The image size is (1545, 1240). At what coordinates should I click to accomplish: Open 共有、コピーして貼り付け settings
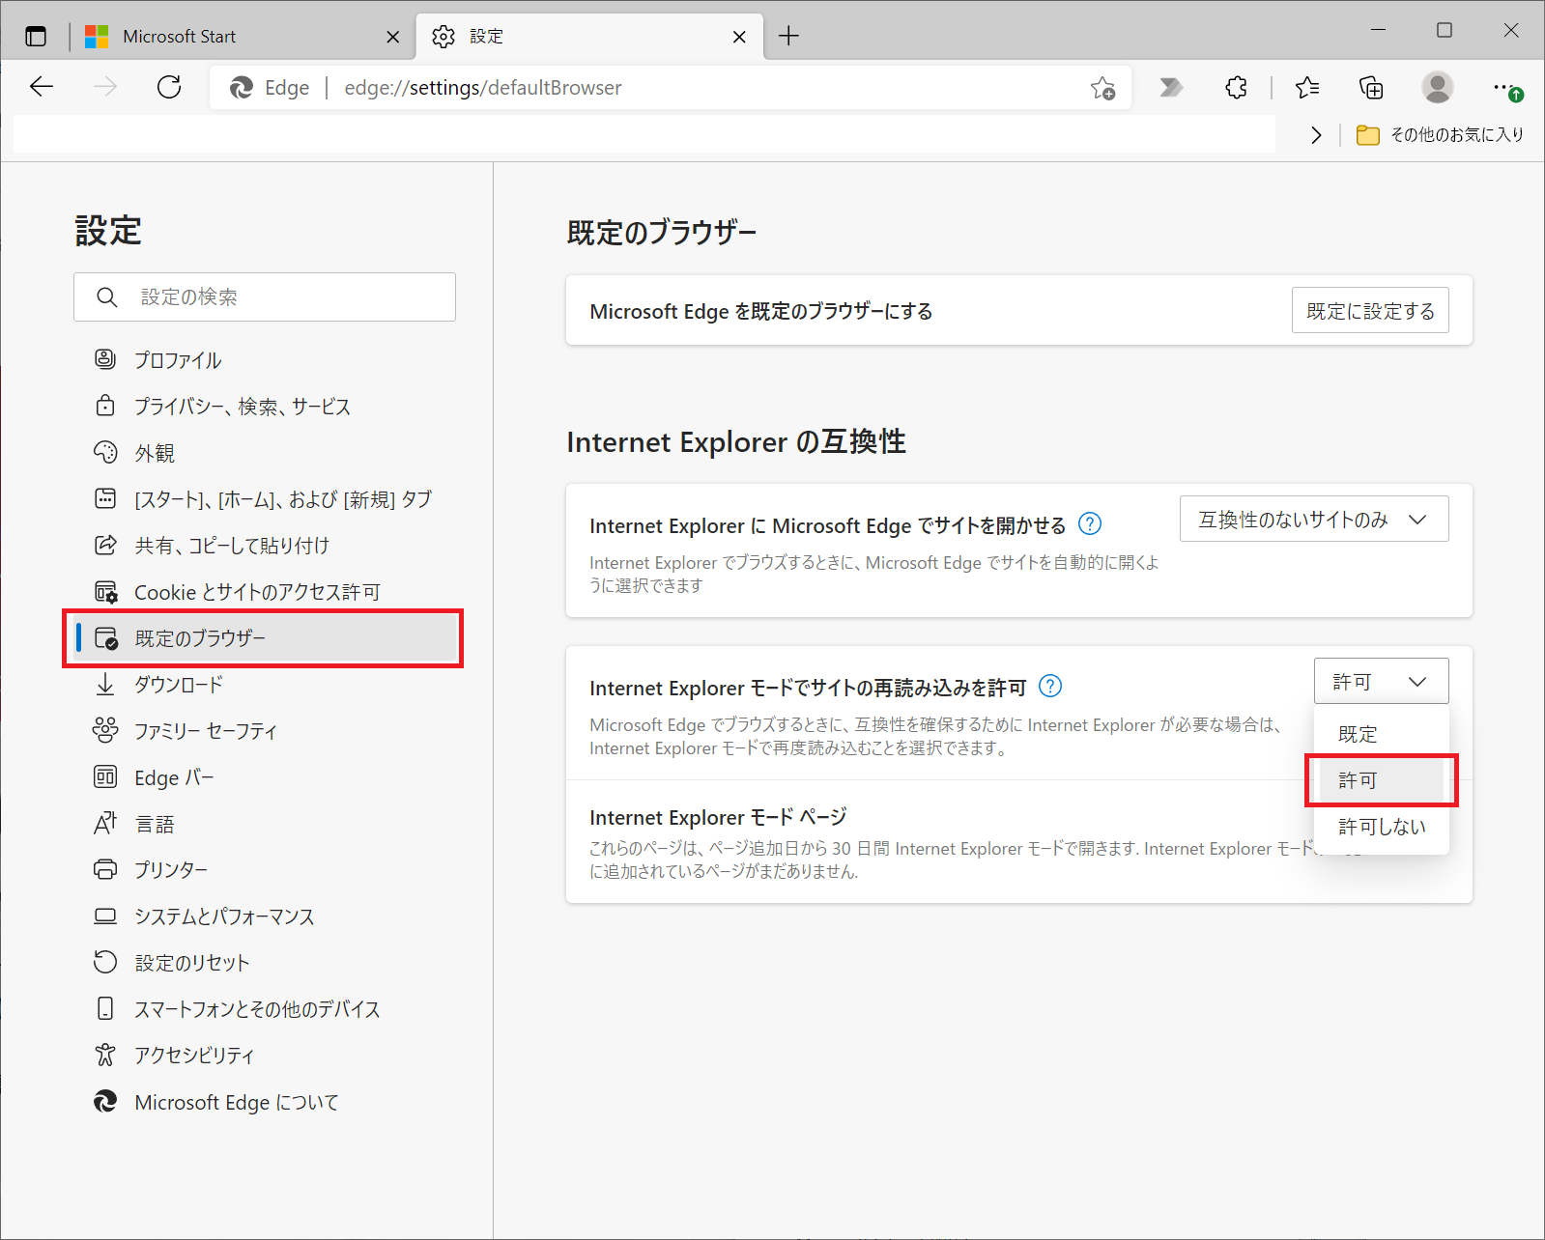[265, 546]
